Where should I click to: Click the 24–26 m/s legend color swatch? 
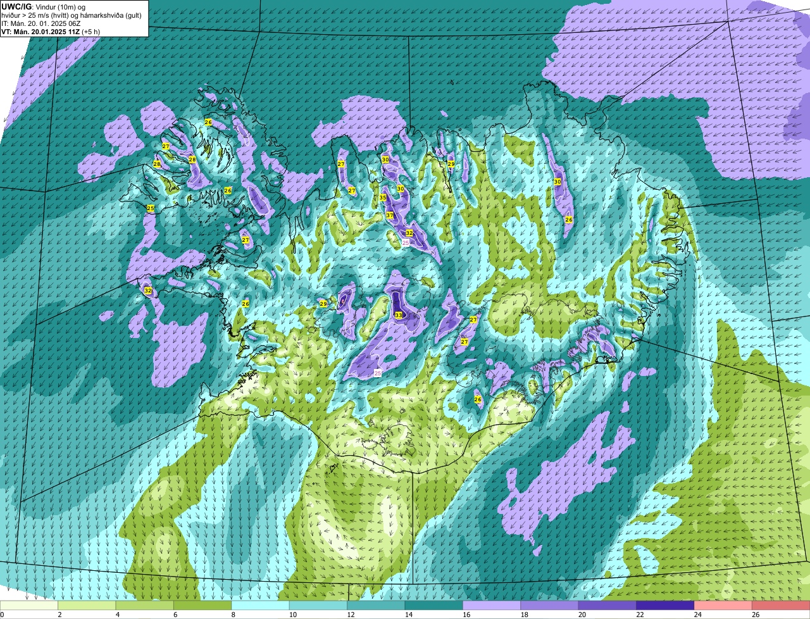(x=723, y=606)
